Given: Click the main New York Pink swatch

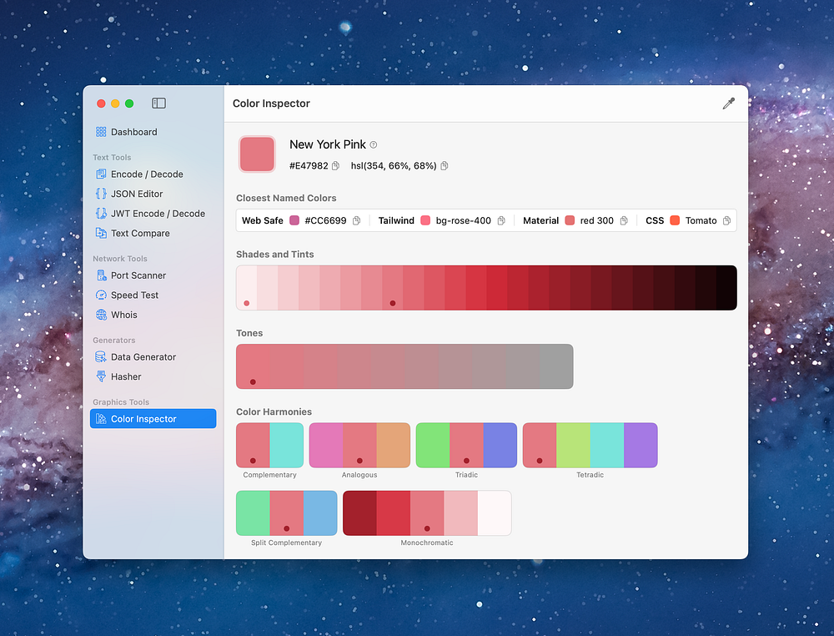Looking at the screenshot, I should point(257,154).
